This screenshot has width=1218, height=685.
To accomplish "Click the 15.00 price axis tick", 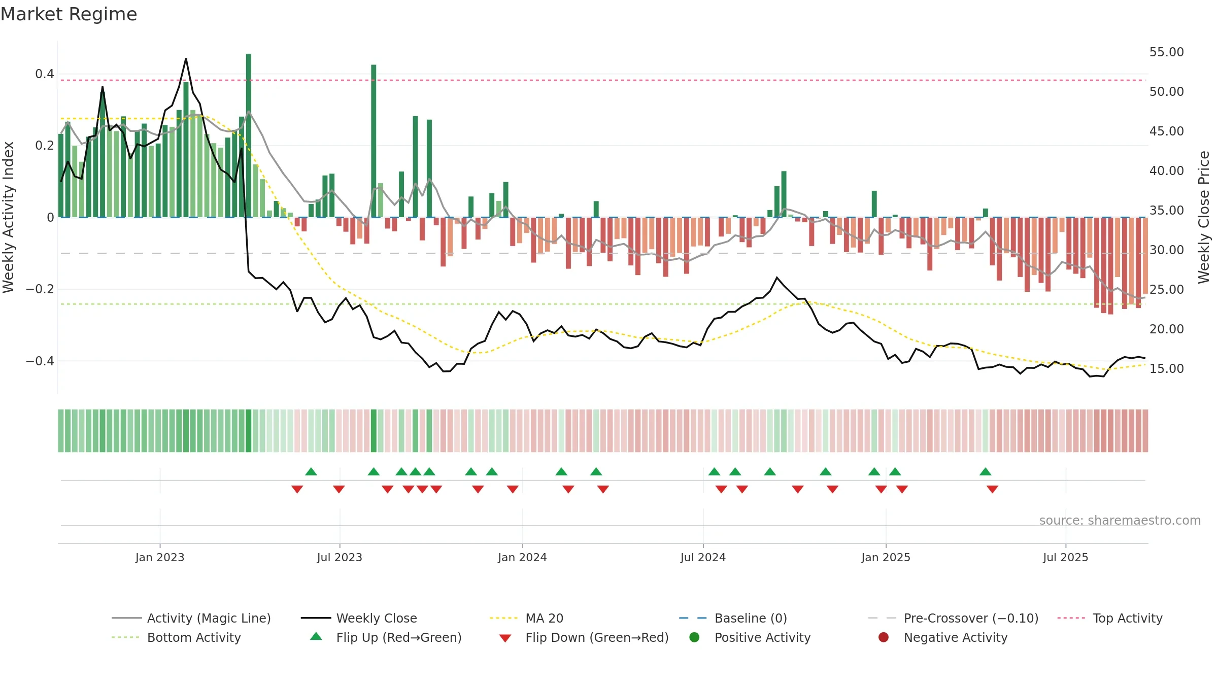I will point(1166,368).
